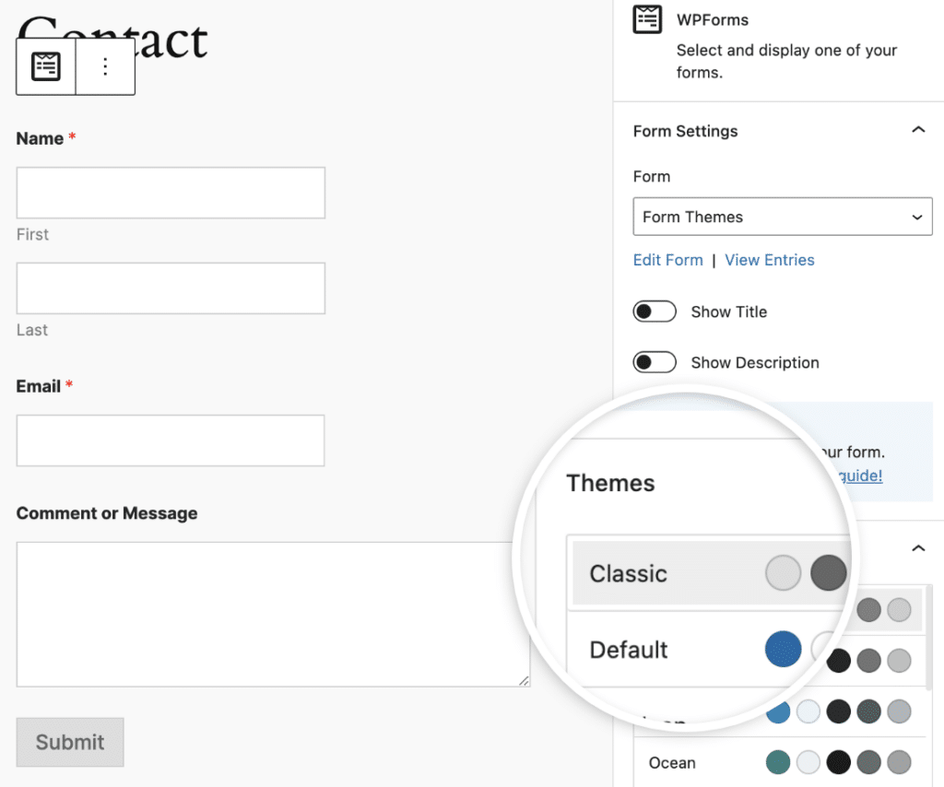944x787 pixels.
Task: Click the Default theme blue swatch
Action: point(783,650)
